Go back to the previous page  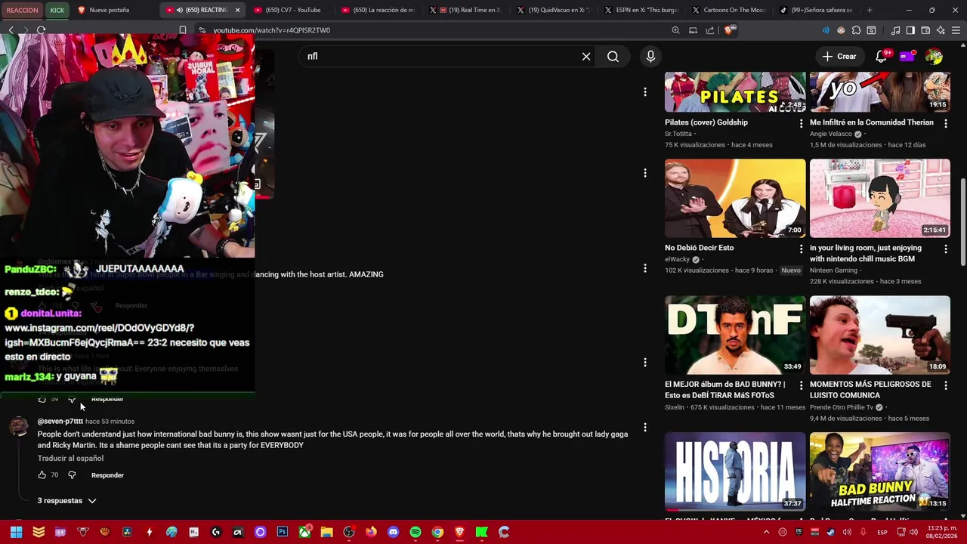click(x=11, y=30)
